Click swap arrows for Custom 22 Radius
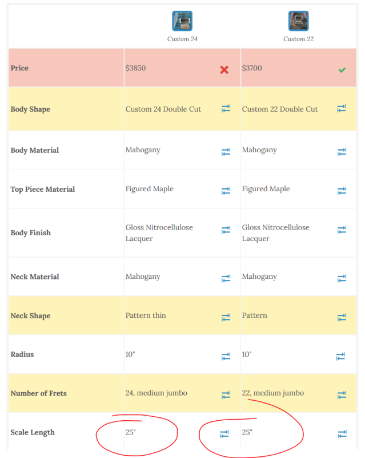 tap(341, 356)
